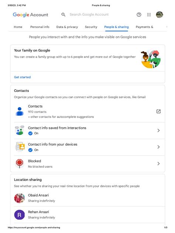Expand Contact info saved from interactions chevron
This screenshot has height=233, width=175.
(x=158, y=131)
